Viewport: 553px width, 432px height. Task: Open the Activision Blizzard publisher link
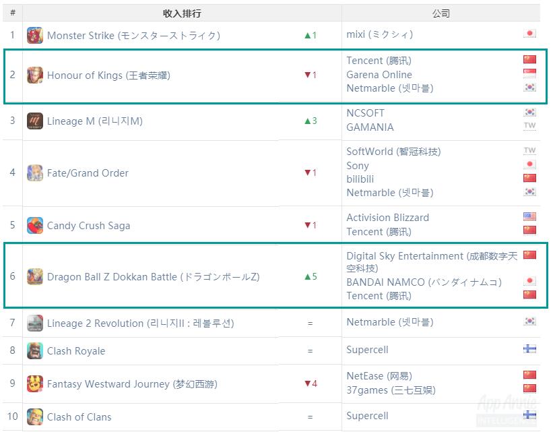click(387, 218)
